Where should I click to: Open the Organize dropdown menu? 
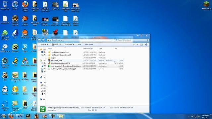(x=44, y=45)
